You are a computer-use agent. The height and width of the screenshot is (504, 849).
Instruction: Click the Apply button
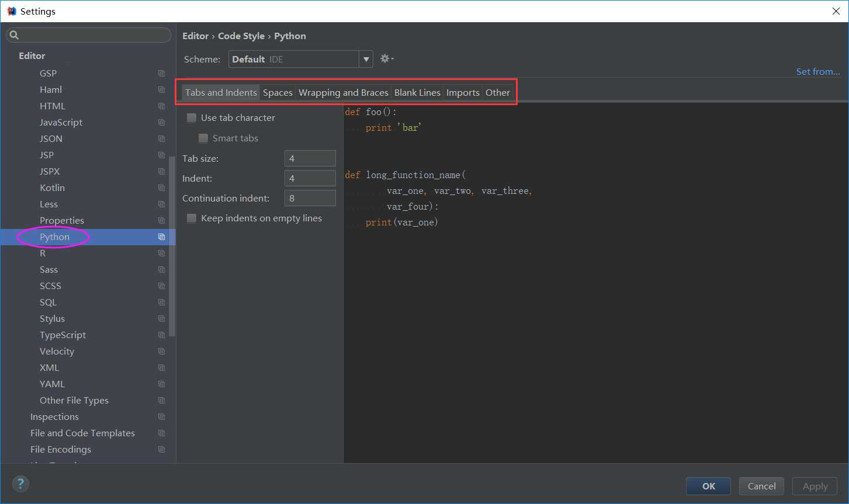815,486
